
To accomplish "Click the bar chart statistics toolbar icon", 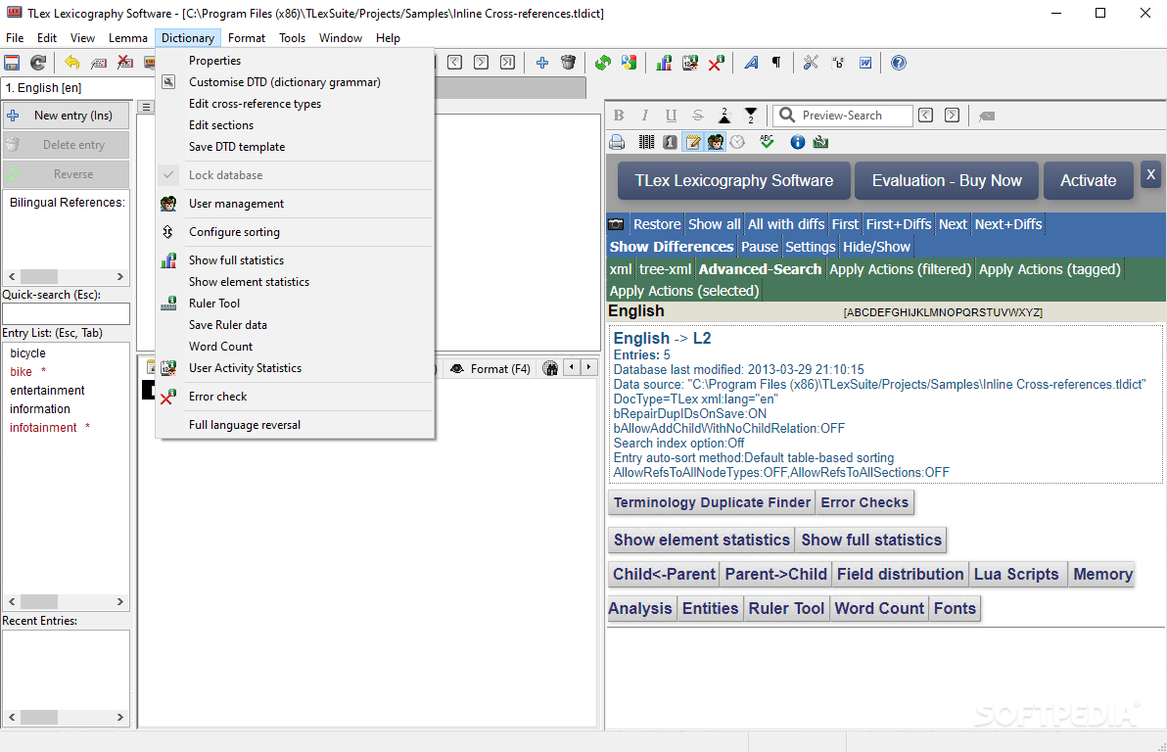I will pyautogui.click(x=664, y=63).
